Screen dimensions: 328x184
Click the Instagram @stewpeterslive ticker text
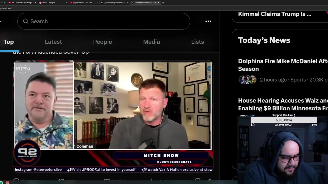38,169
